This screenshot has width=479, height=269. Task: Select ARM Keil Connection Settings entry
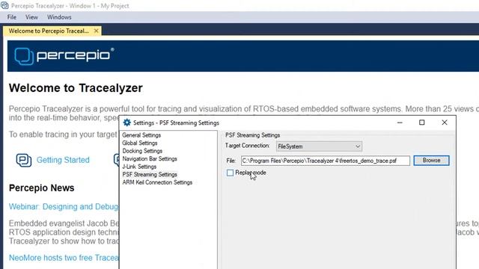pos(157,182)
